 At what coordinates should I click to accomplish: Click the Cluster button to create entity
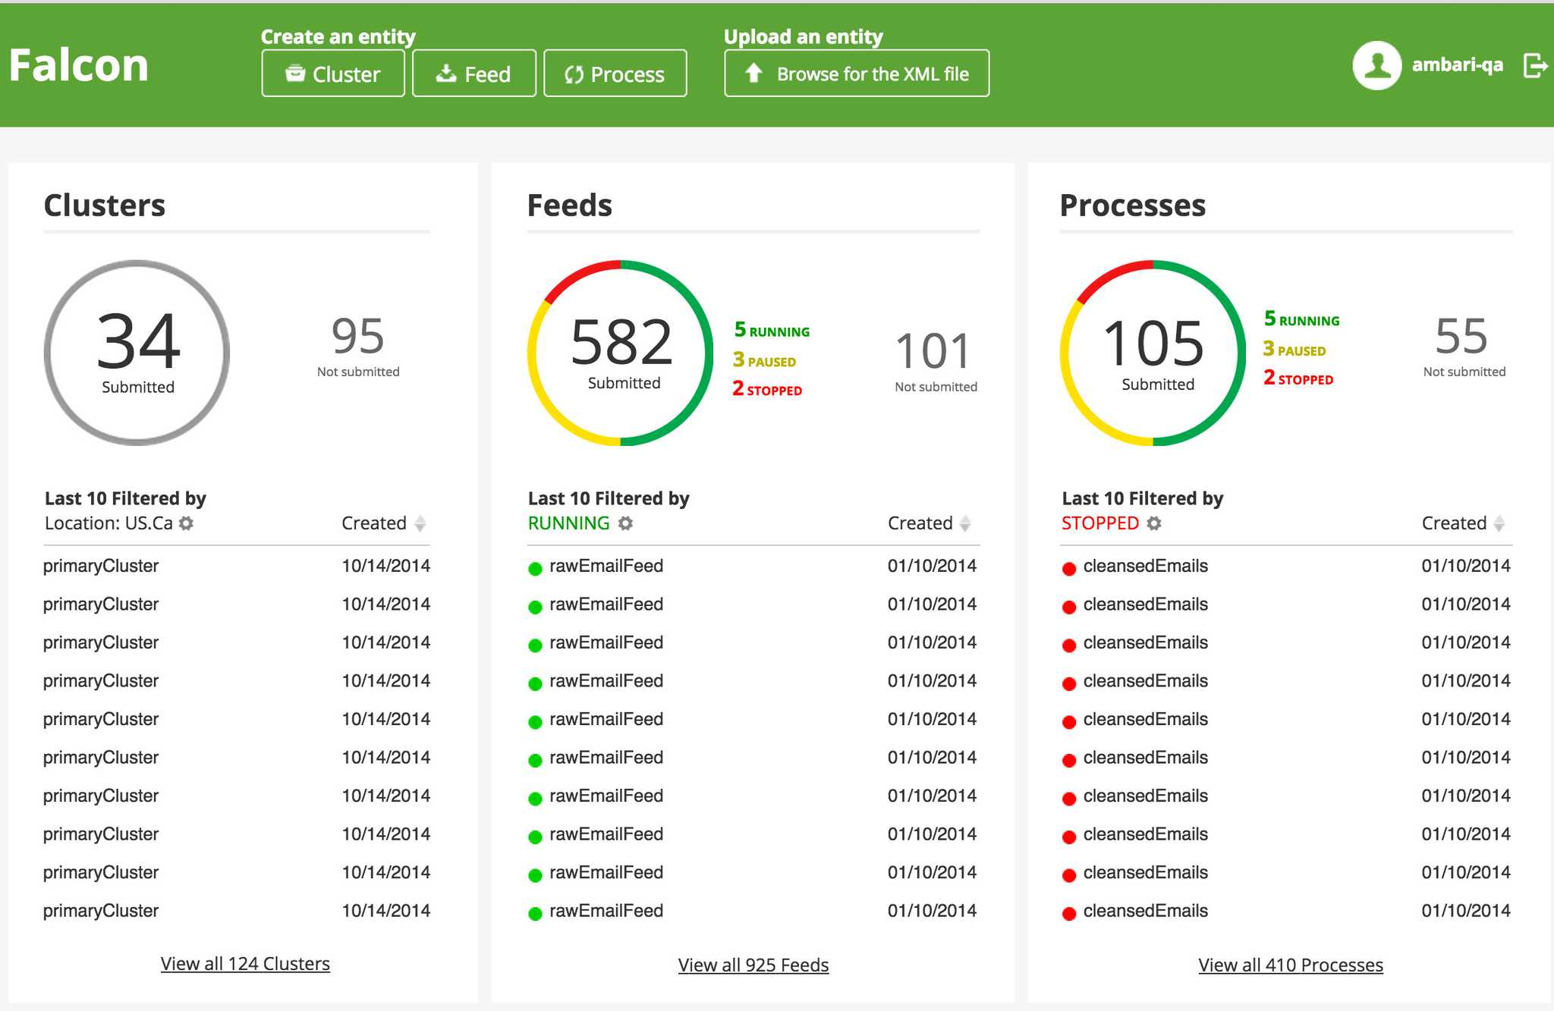coord(333,74)
